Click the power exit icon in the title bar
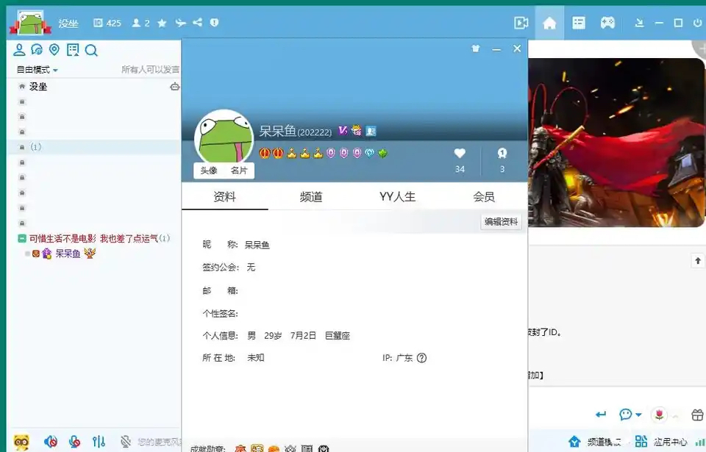706x452 pixels. pyautogui.click(x=697, y=23)
